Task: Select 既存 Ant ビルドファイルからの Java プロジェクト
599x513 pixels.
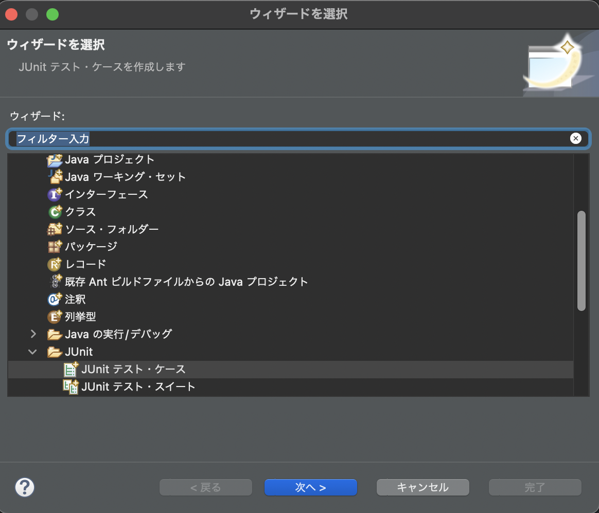Action: pyautogui.click(x=186, y=282)
